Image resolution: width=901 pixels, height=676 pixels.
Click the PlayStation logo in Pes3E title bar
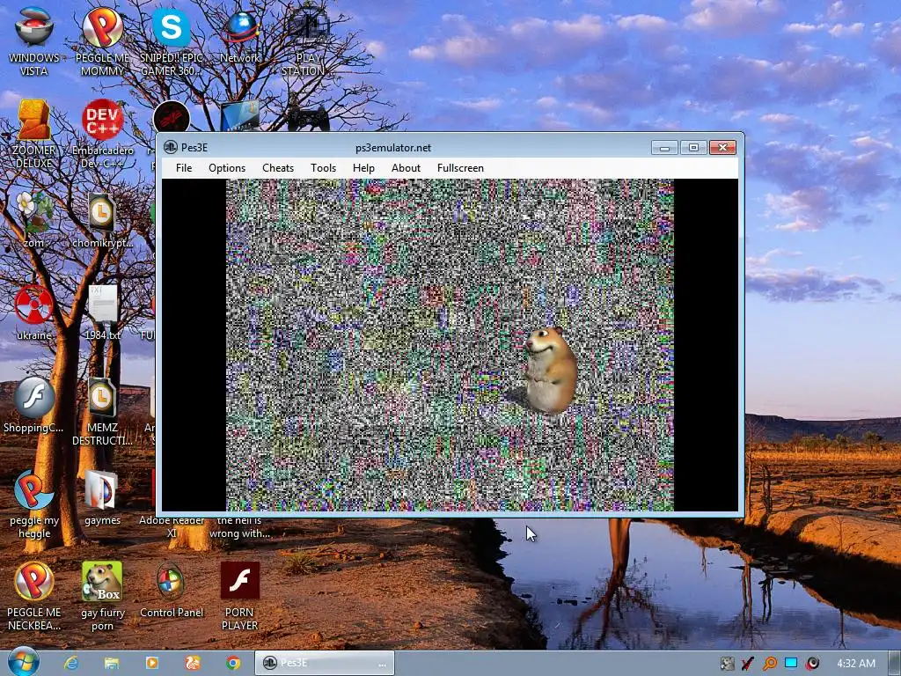(x=170, y=147)
